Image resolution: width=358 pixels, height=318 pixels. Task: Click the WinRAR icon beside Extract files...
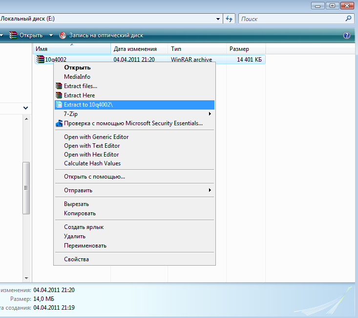tap(59, 86)
